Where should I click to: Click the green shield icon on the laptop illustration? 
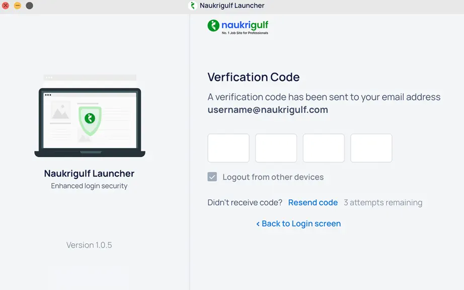[90, 121]
